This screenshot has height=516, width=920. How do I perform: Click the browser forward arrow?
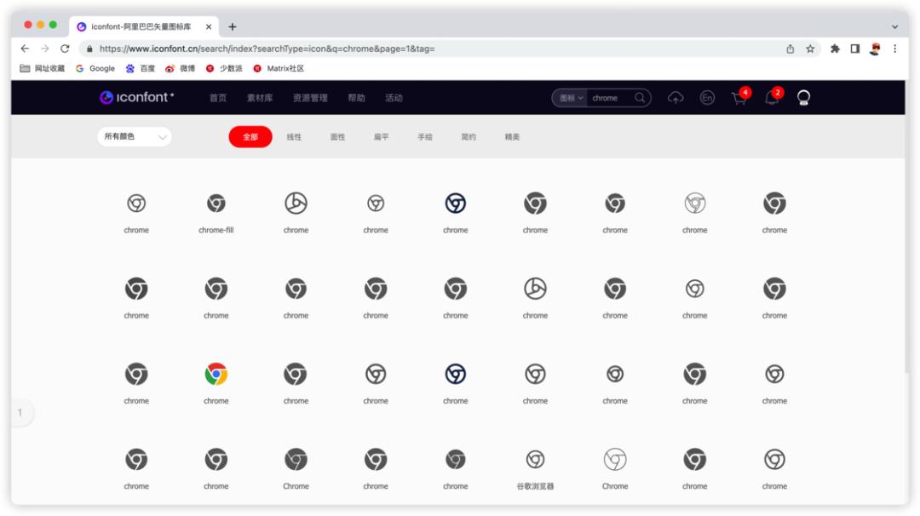[x=44, y=49]
